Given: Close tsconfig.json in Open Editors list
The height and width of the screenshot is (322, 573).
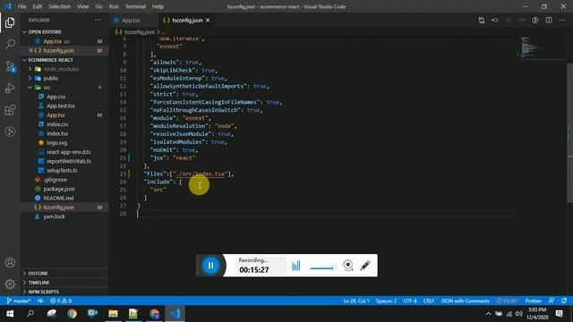Looking at the screenshot, I should [30, 50].
